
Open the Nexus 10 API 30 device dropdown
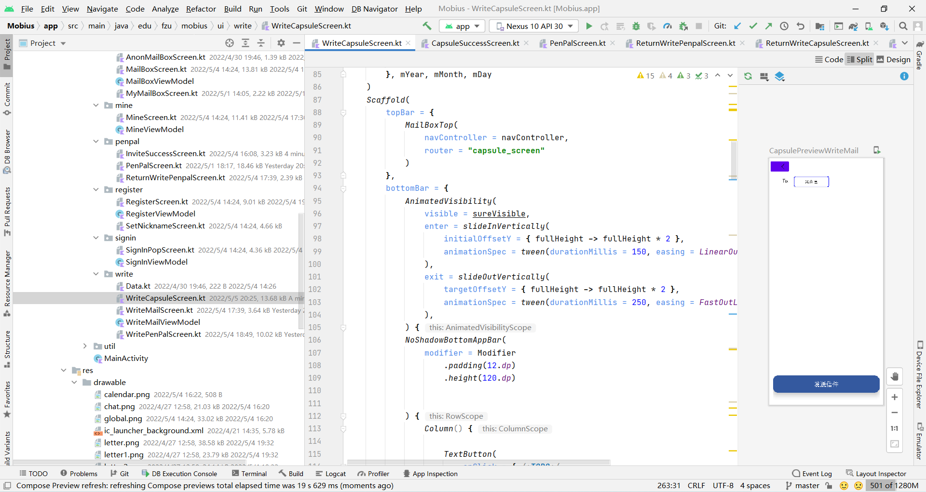(534, 26)
